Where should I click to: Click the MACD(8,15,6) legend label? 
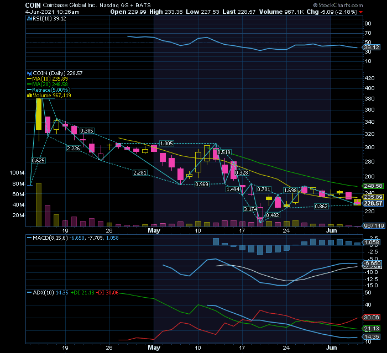point(50,238)
